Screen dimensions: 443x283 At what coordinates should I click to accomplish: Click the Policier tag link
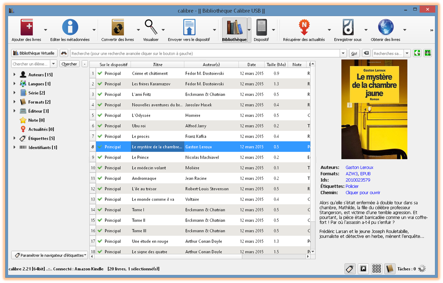coord(352,186)
